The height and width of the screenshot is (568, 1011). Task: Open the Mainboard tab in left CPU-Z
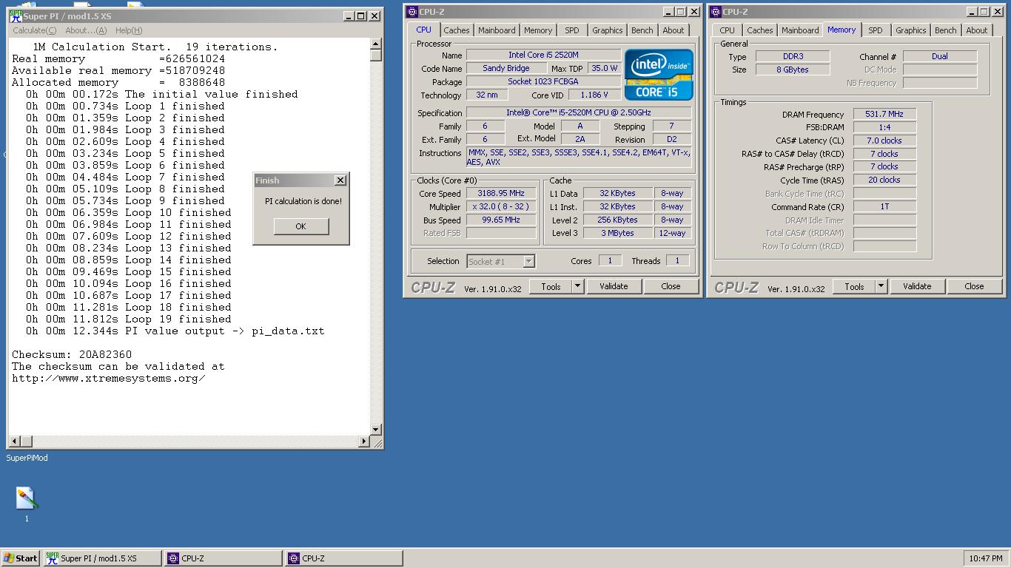[x=497, y=30]
